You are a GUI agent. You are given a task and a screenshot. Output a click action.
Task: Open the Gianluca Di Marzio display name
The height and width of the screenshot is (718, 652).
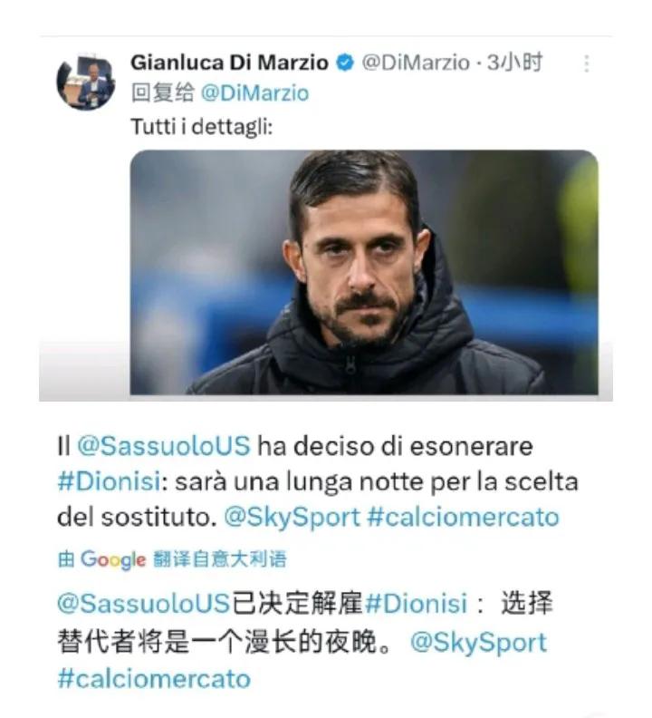(230, 63)
